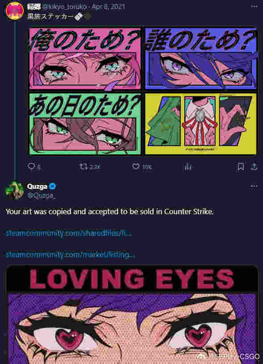The image size is (263, 364).
Task: Open the steamcommunity sharedfiles link
Action: tap(69, 233)
